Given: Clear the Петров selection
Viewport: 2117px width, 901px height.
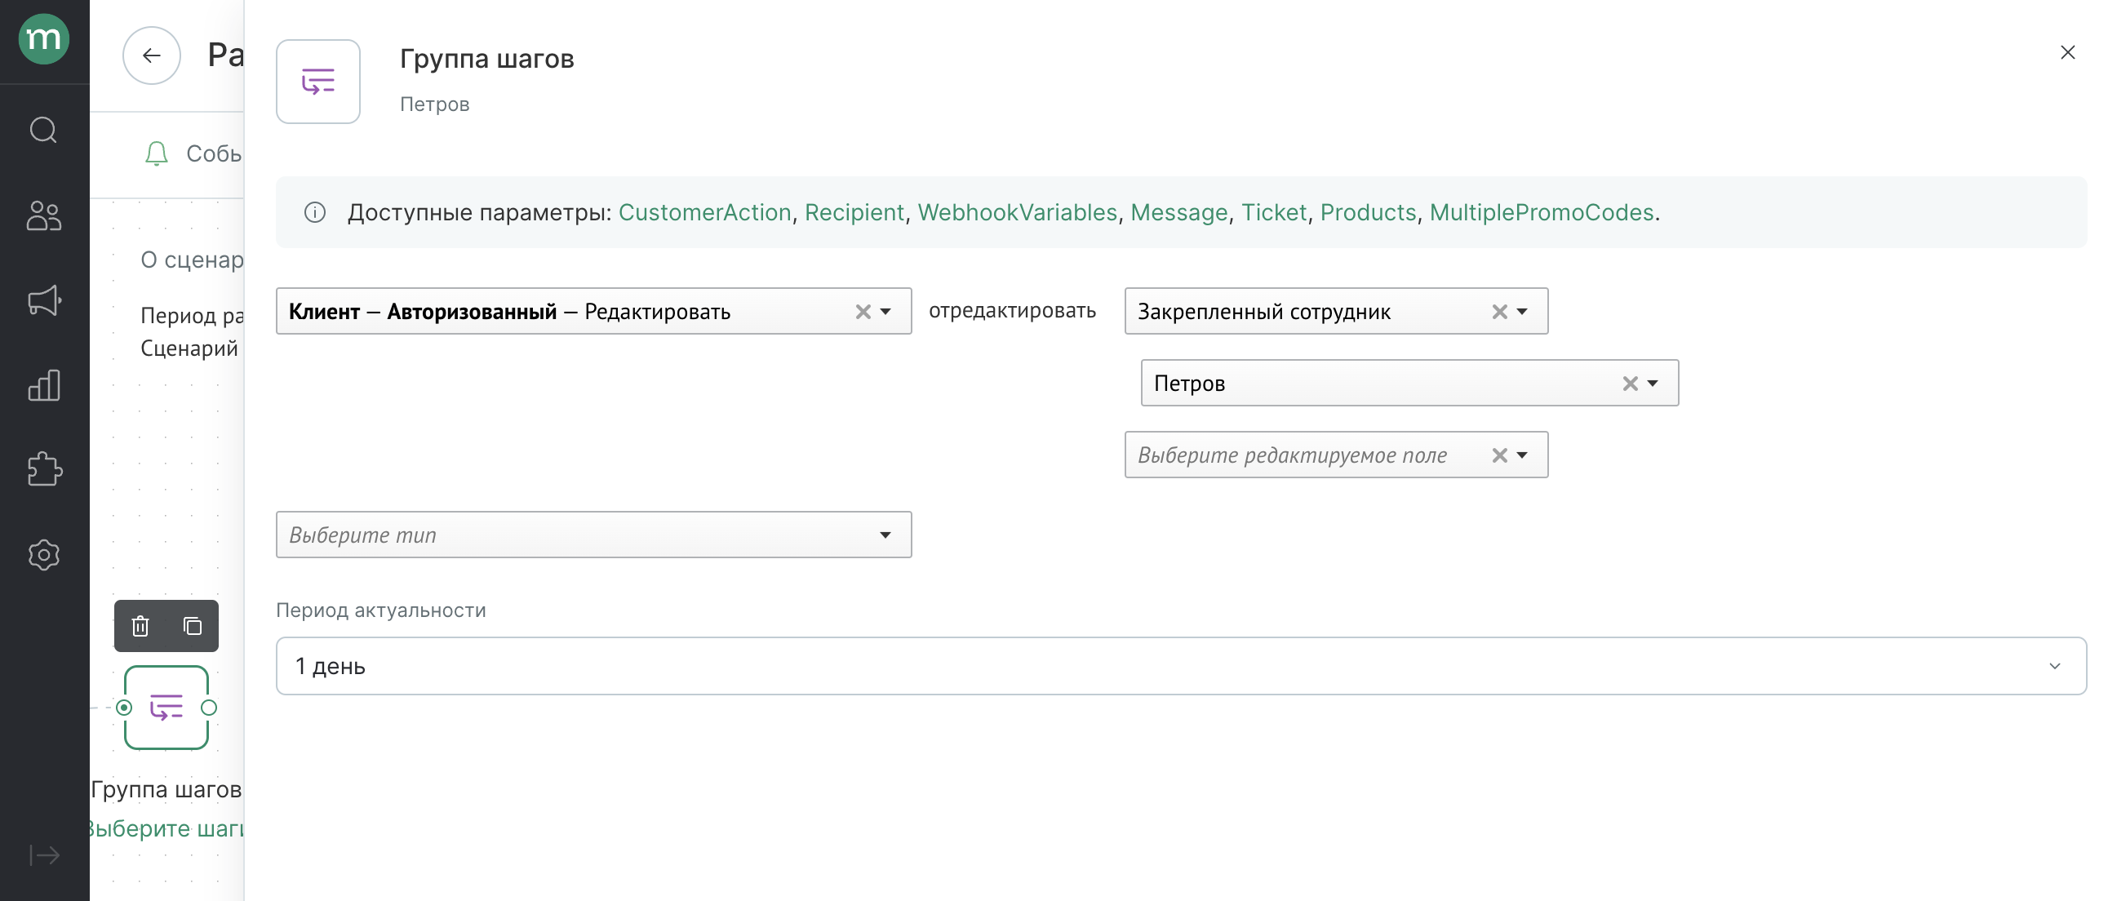Looking at the screenshot, I should (1630, 384).
